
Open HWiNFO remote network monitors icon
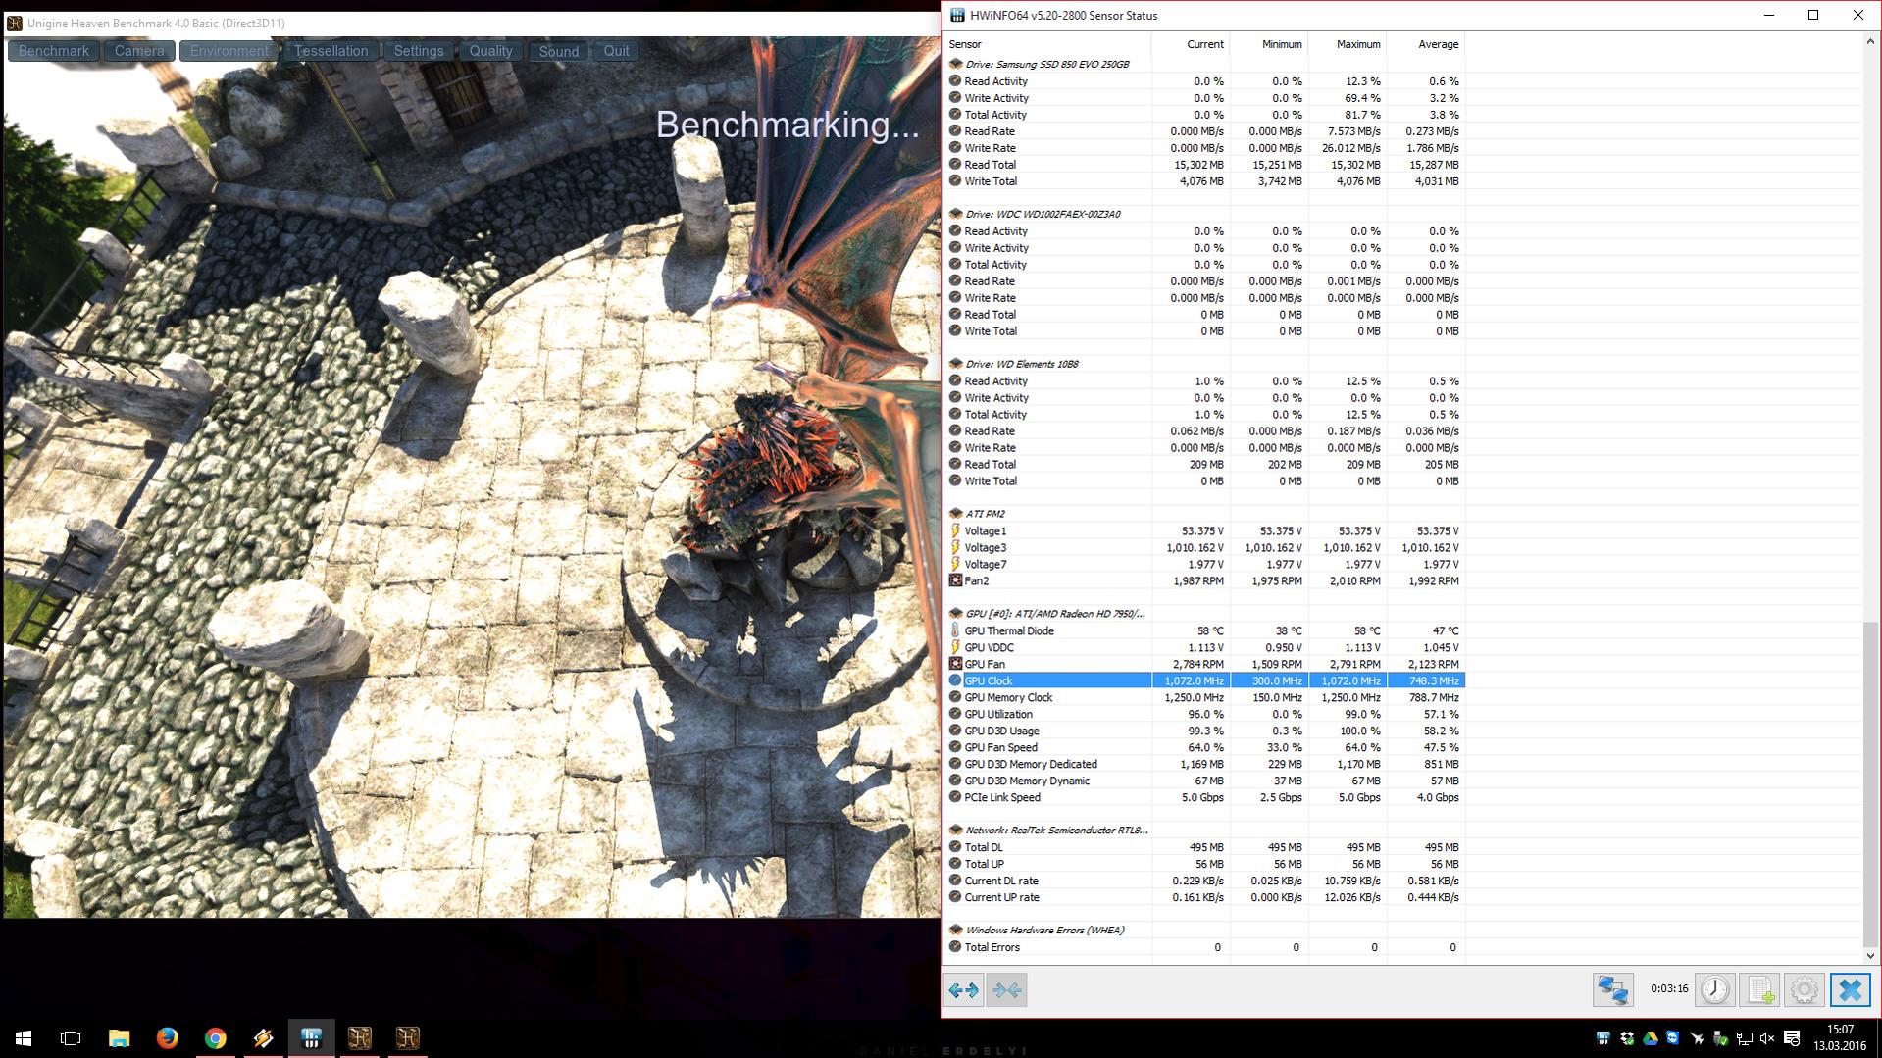click(1612, 990)
